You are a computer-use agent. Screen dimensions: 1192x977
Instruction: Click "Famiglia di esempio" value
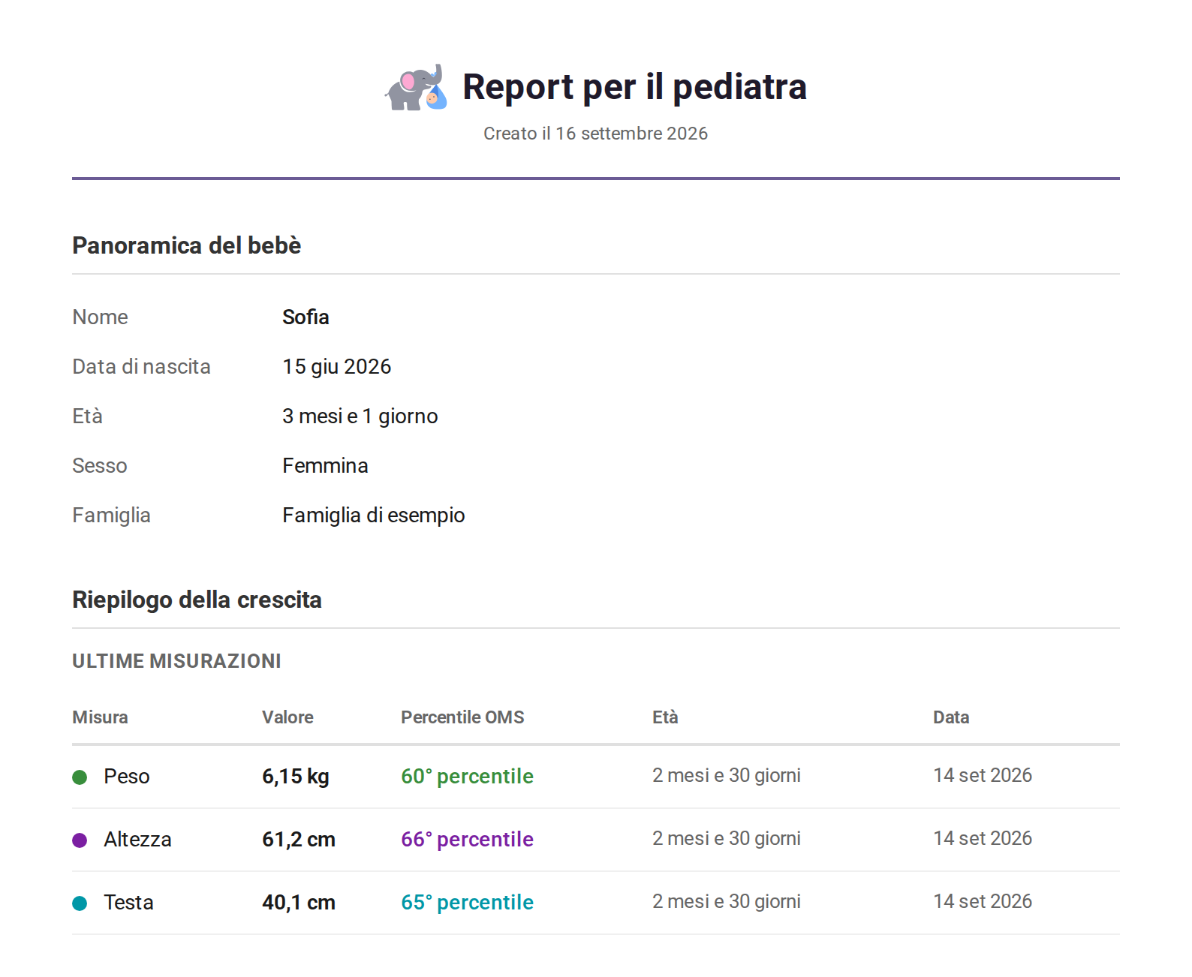click(x=374, y=515)
